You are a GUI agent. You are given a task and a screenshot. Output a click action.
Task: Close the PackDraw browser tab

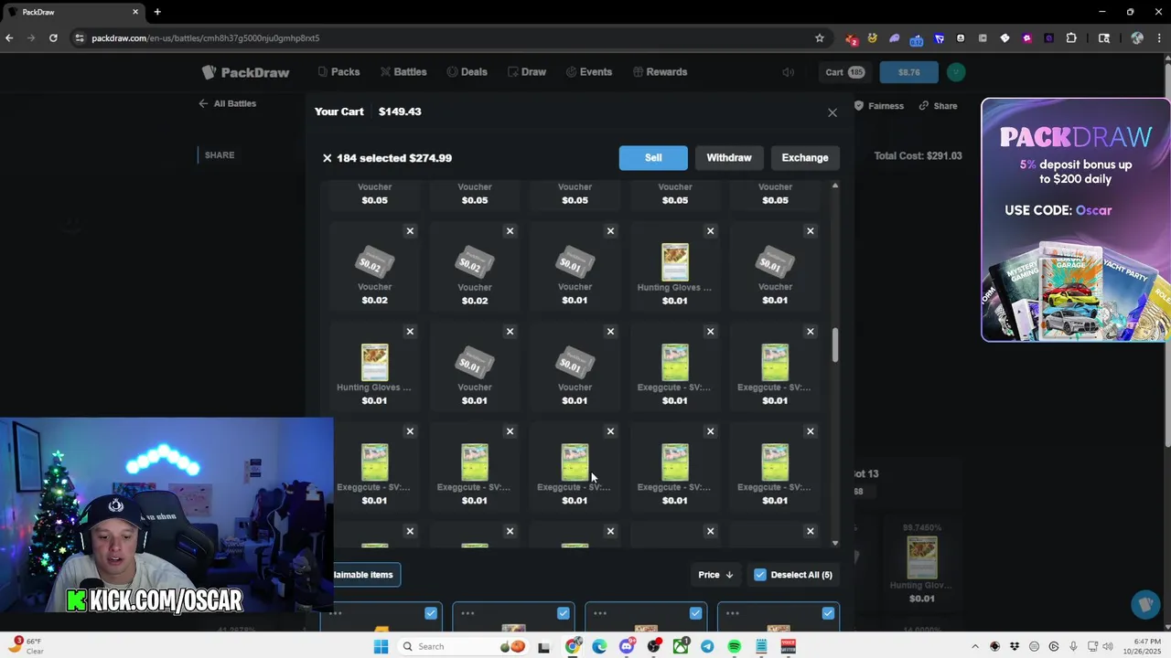pos(135,12)
